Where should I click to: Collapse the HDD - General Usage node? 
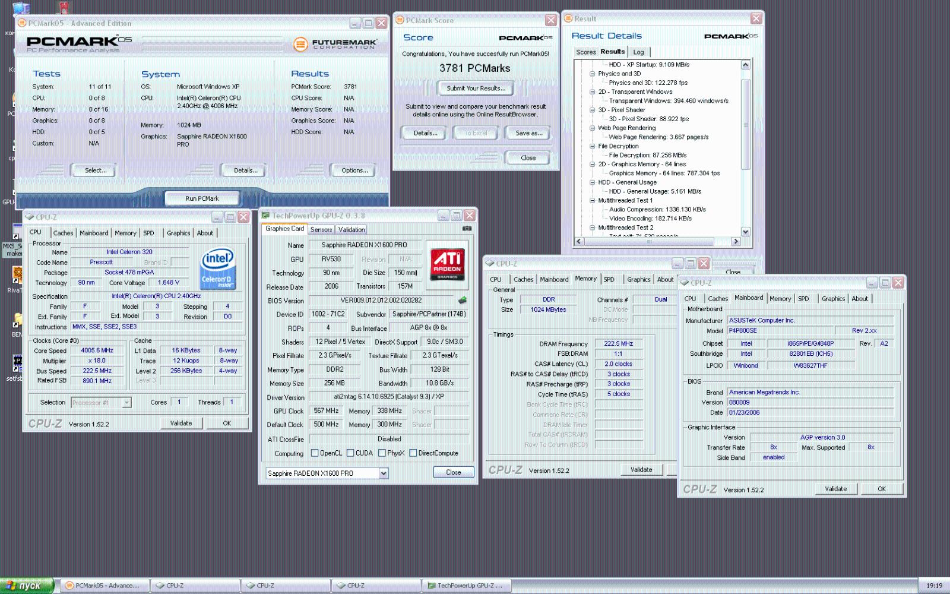click(592, 182)
